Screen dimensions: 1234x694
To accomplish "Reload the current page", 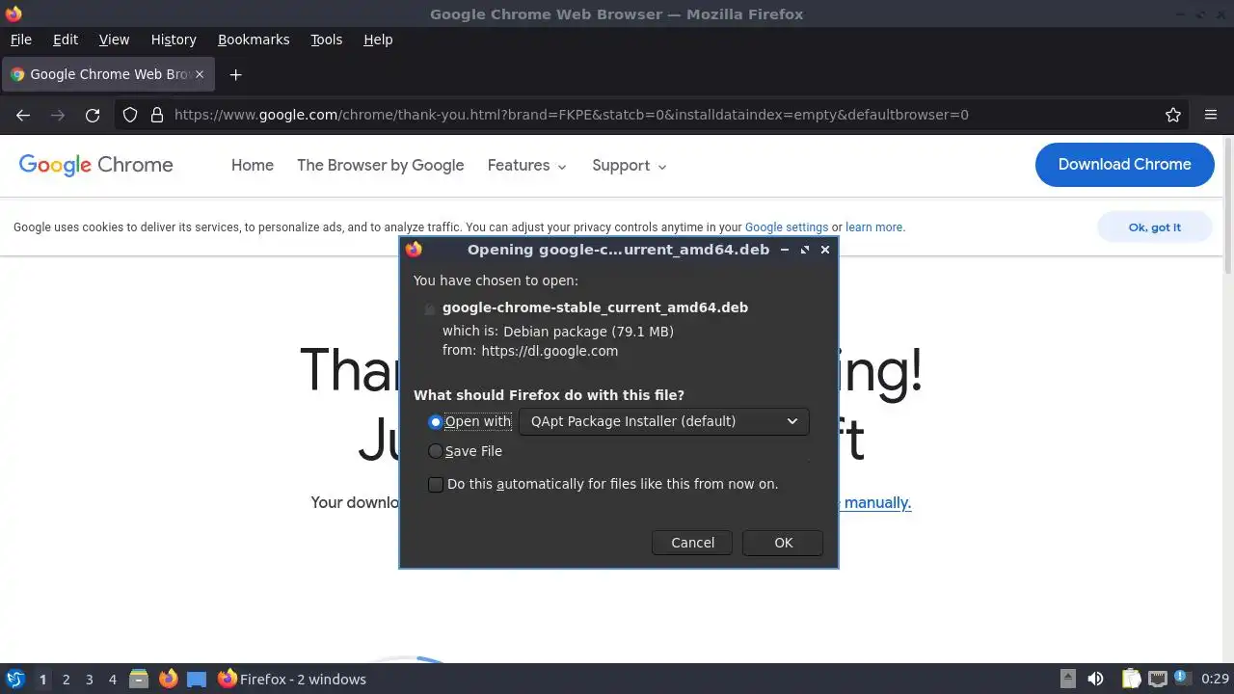I will coord(93,115).
